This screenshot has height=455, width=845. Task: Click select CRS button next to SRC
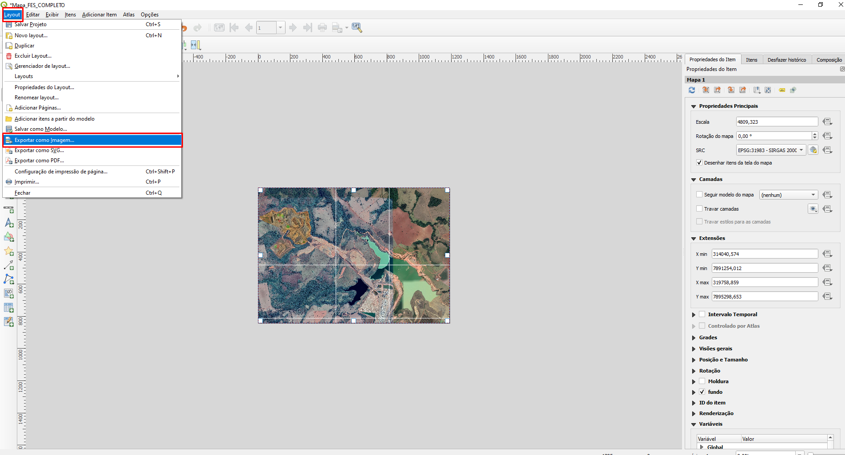coord(813,150)
